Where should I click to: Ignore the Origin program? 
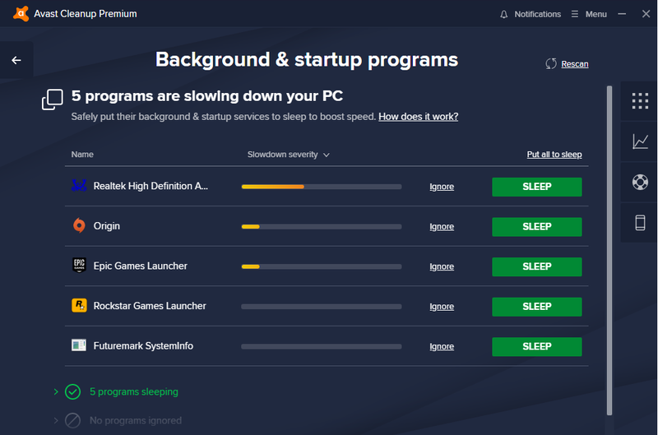click(x=442, y=227)
